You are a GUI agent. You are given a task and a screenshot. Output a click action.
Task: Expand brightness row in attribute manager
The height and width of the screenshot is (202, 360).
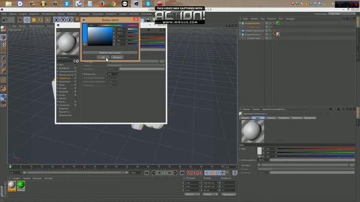(x=240, y=160)
